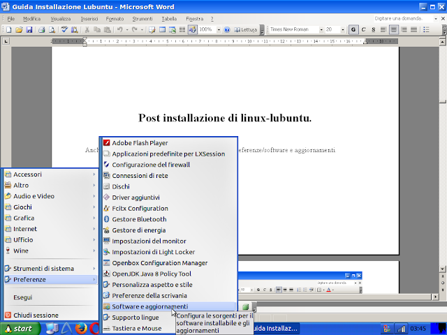The width and height of the screenshot is (447, 335).
Task: Align text to the left
Action: (x=383, y=29)
